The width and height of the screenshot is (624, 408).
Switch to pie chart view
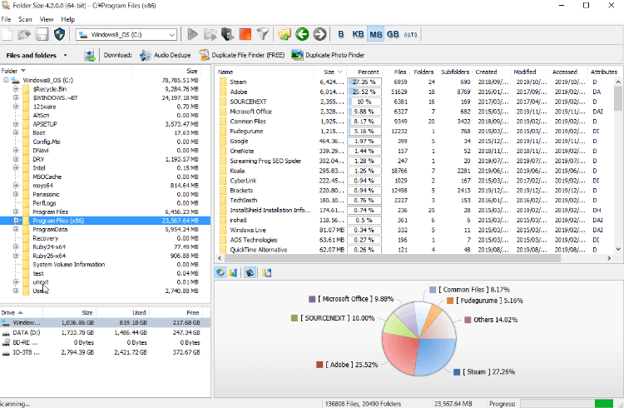click(220, 272)
